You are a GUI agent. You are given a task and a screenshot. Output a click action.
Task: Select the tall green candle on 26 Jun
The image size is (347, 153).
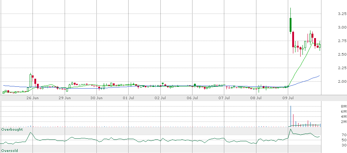30,81
